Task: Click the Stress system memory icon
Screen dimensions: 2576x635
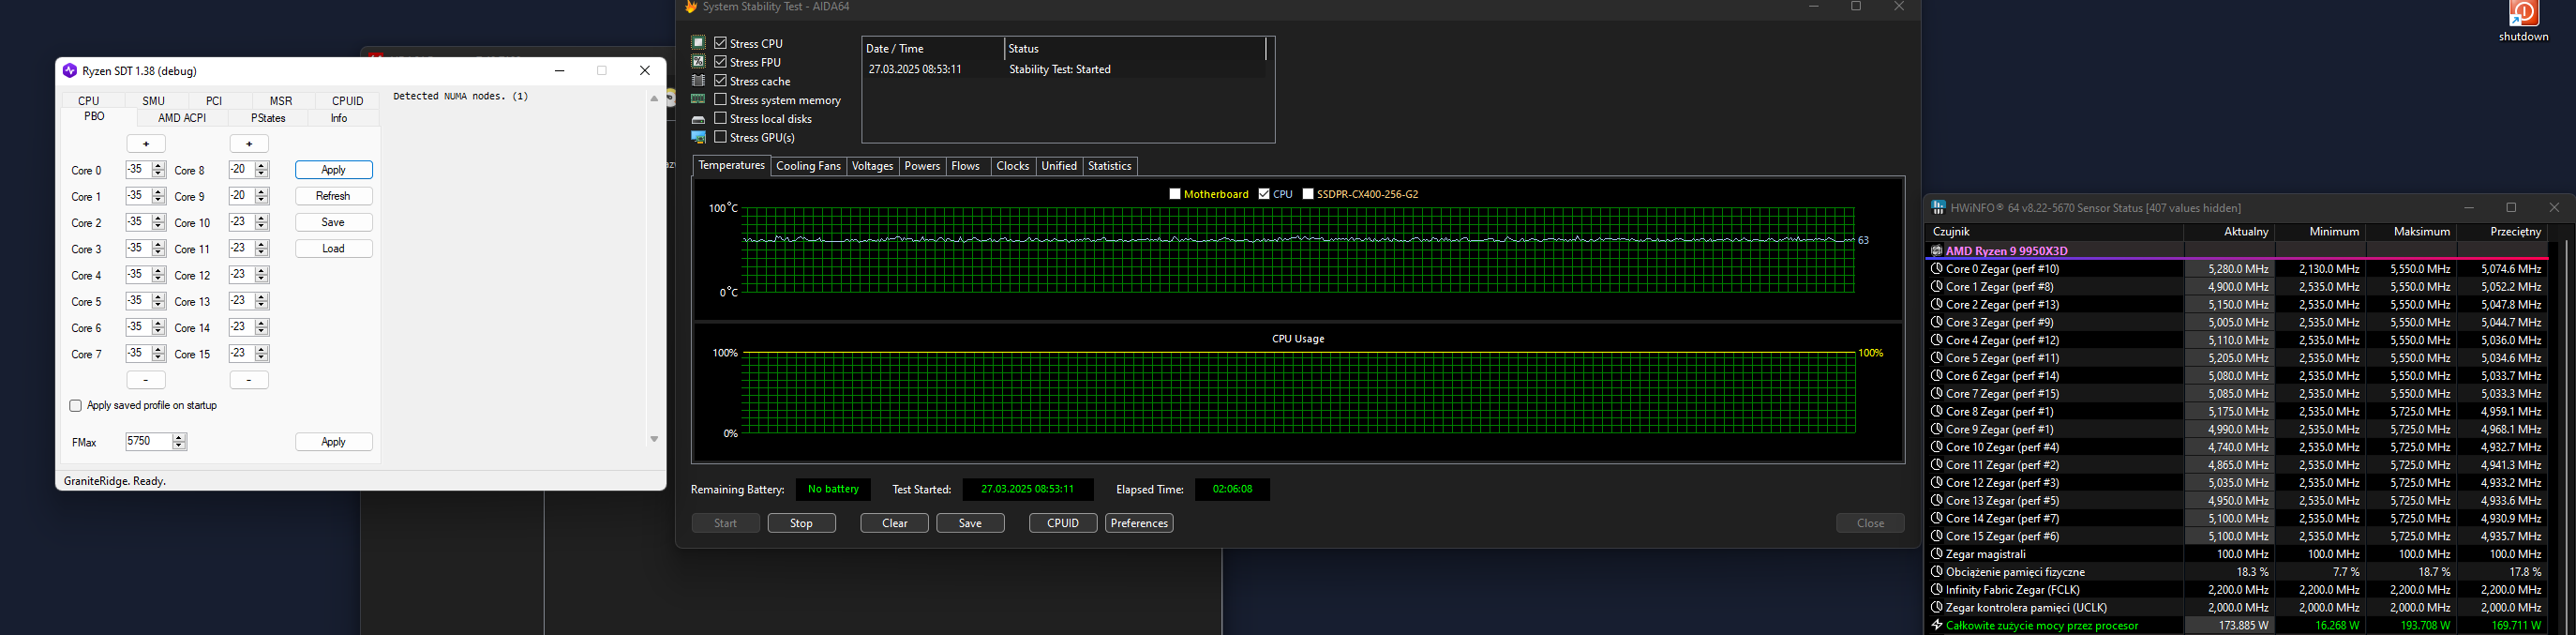Action: [698, 100]
